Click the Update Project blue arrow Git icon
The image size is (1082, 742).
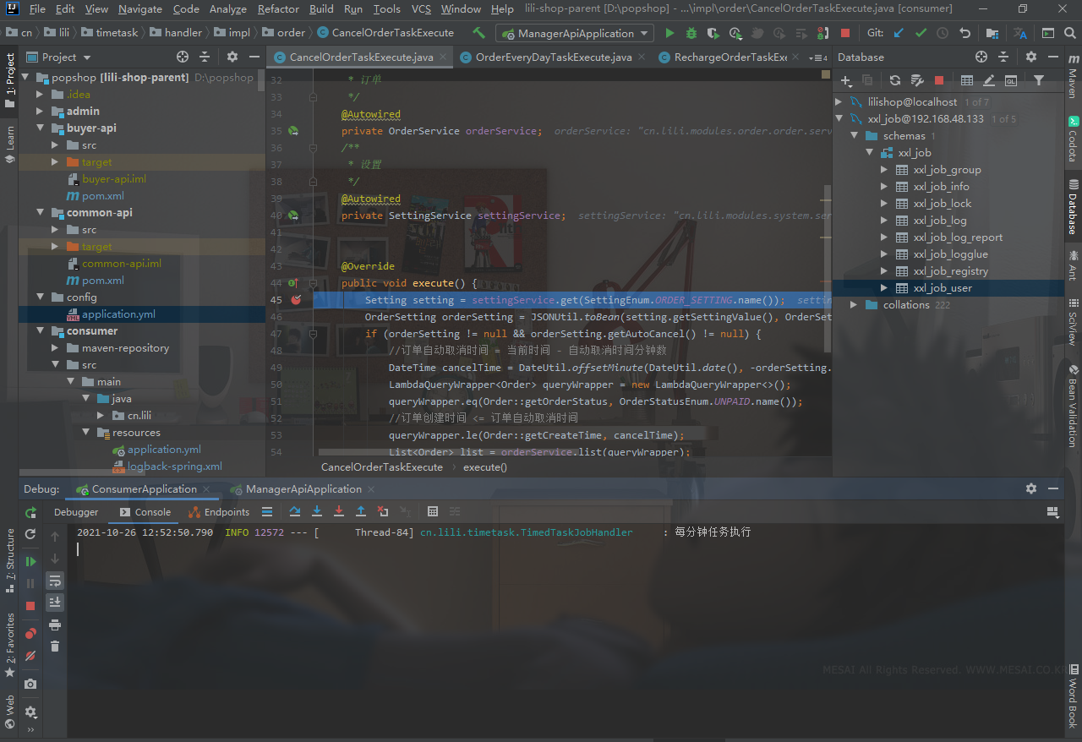pyautogui.click(x=898, y=34)
